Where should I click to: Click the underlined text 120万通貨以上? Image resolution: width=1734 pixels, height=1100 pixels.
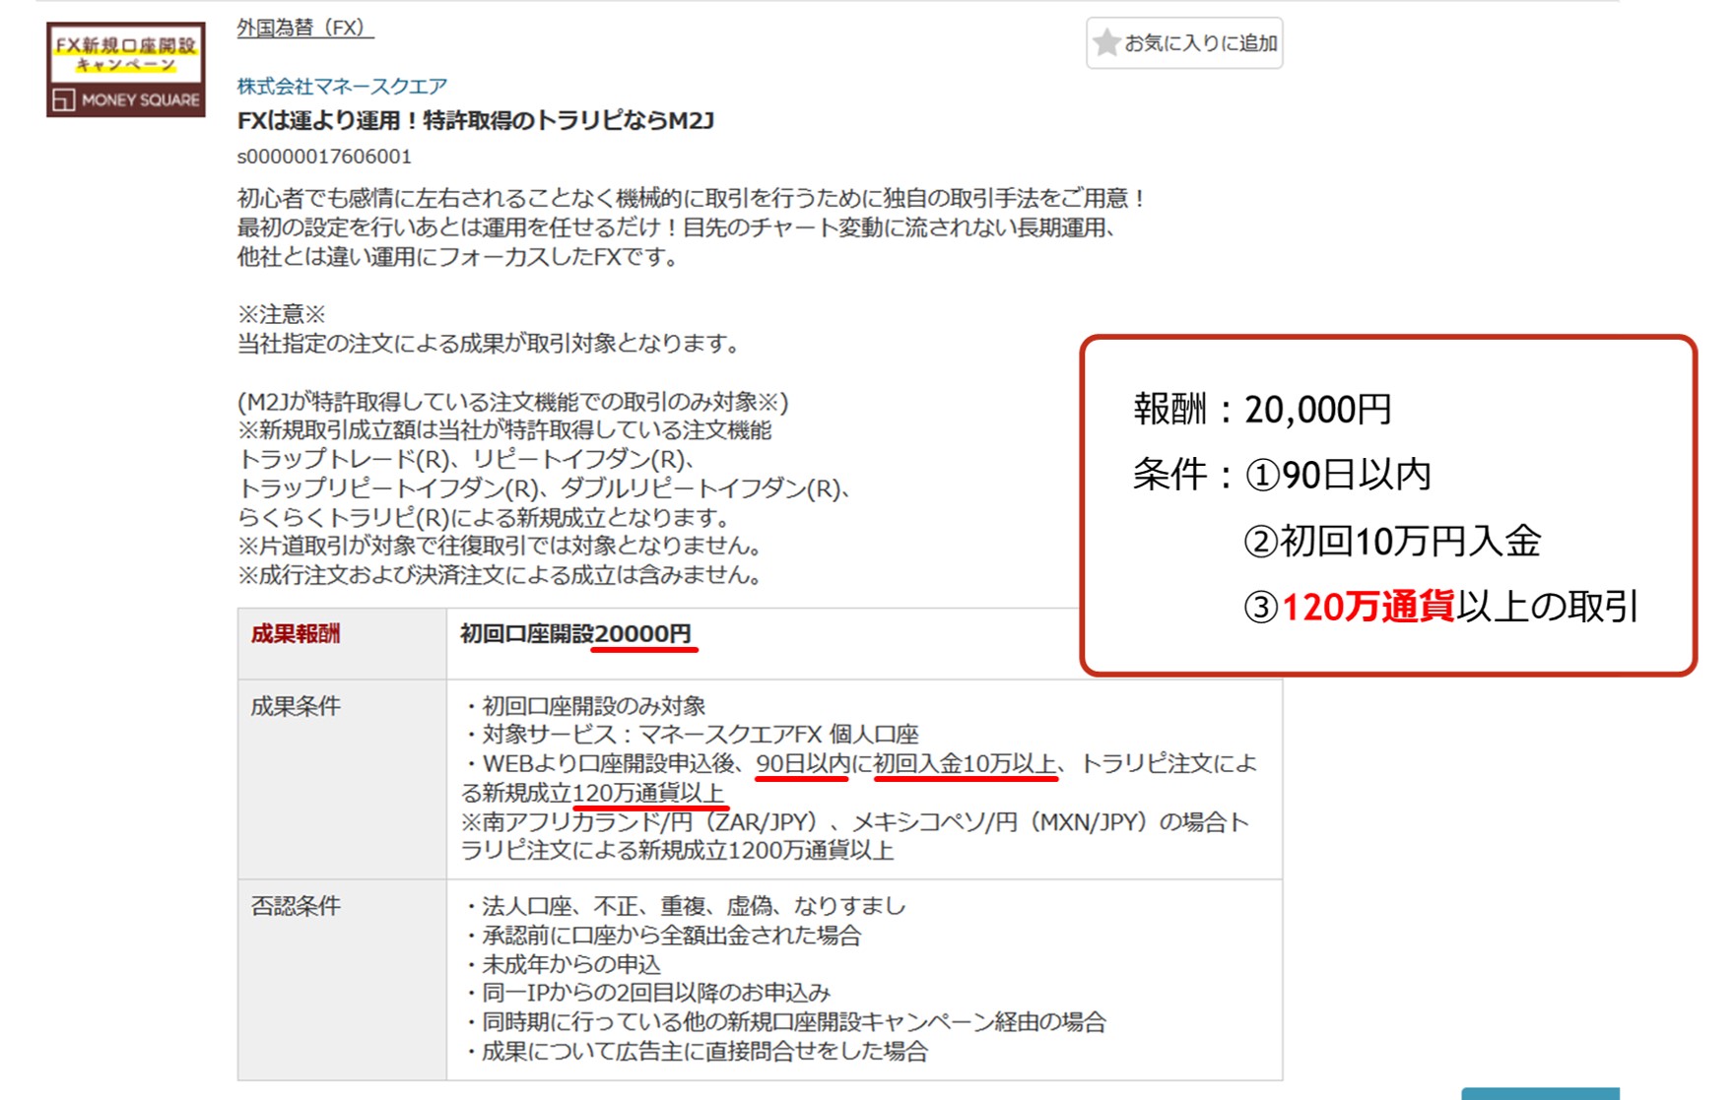coord(648,793)
